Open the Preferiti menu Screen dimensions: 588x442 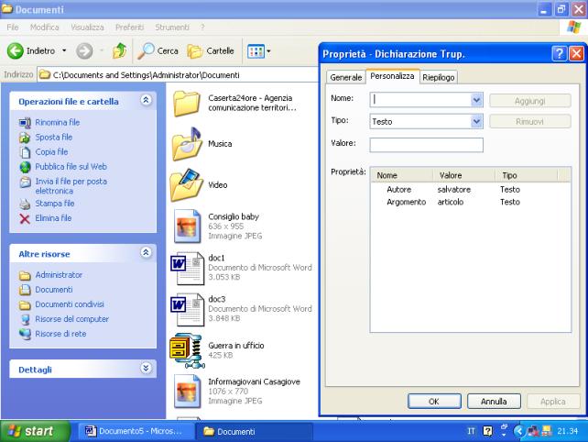pos(129,28)
